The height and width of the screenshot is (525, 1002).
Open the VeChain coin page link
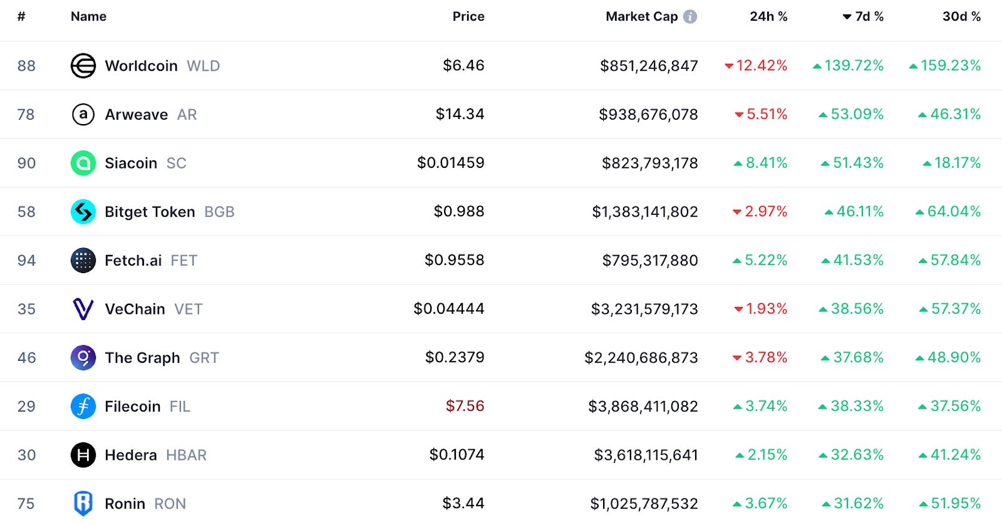(135, 309)
